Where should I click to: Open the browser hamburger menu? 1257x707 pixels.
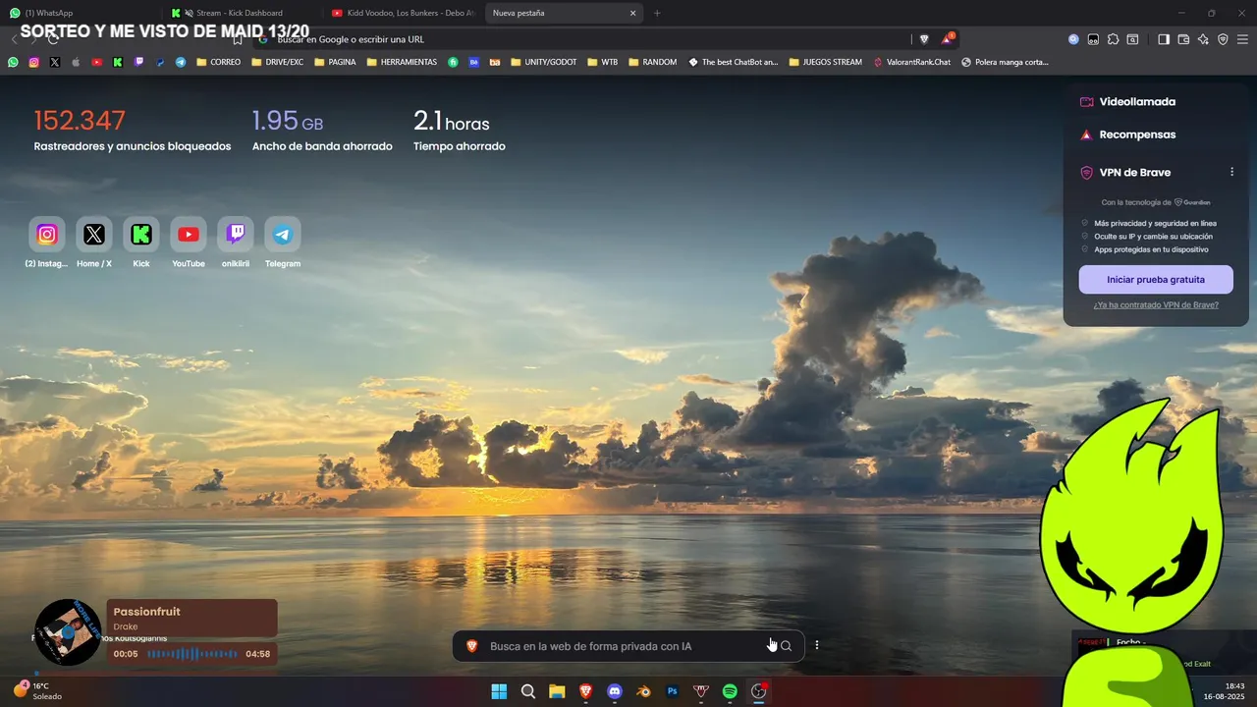[1243, 39]
